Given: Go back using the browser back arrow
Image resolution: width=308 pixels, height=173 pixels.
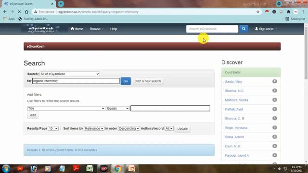Looking at the screenshot, I should coord(5,12).
